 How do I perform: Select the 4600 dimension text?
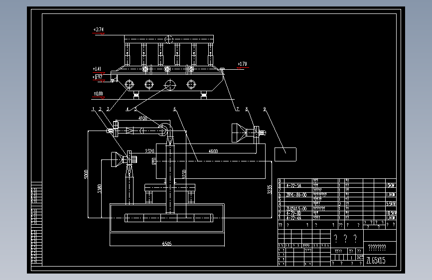213,151
